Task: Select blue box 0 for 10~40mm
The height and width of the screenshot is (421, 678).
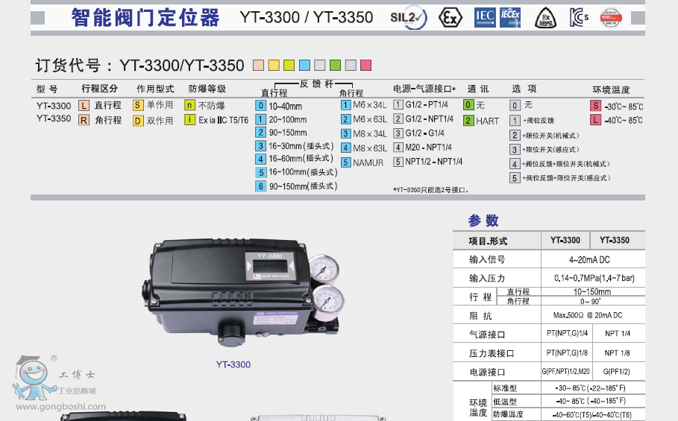Action: pos(261,106)
